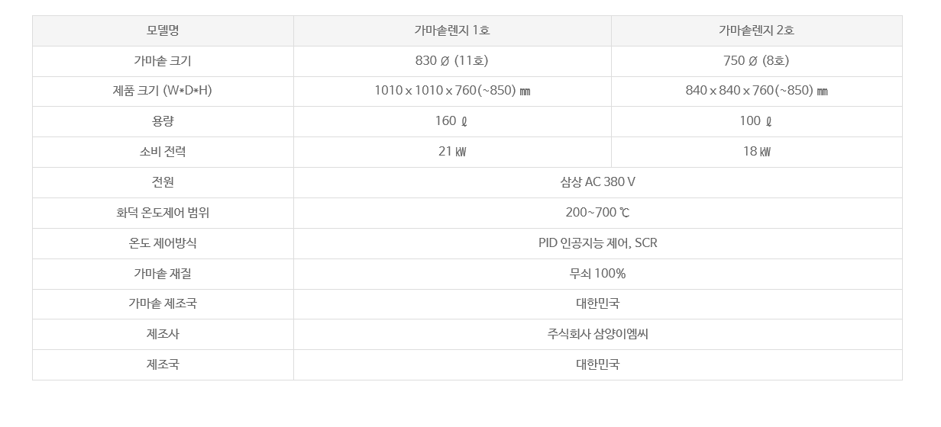Select the 가마솥렌지 2호 column header
The image size is (941, 427).
tap(756, 30)
